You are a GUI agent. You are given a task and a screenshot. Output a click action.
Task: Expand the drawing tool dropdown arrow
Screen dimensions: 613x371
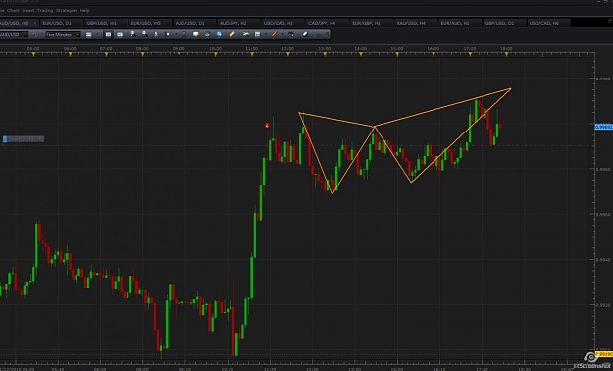coord(282,34)
